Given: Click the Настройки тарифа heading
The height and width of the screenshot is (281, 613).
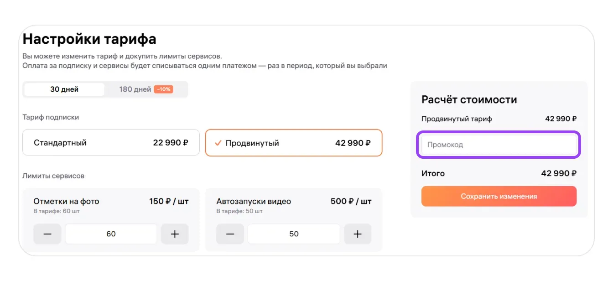Looking at the screenshot, I should pyautogui.click(x=89, y=39).
